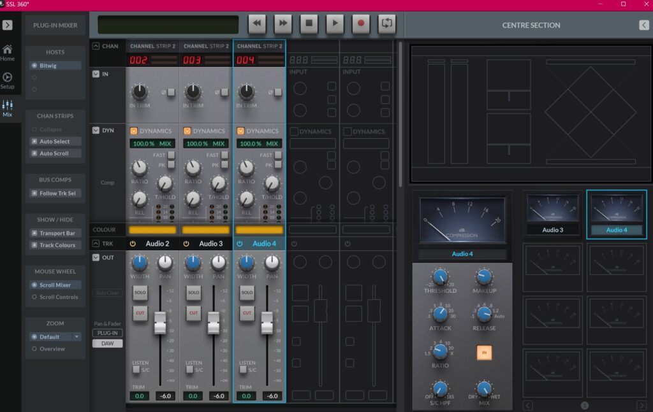This screenshot has width=653, height=412.
Task: Click the Audio 4 volume fader handle
Action: pyautogui.click(x=267, y=323)
